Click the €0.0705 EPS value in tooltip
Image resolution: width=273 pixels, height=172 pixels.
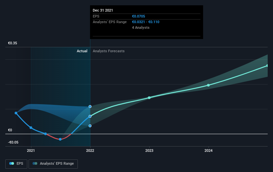[x=138, y=16]
